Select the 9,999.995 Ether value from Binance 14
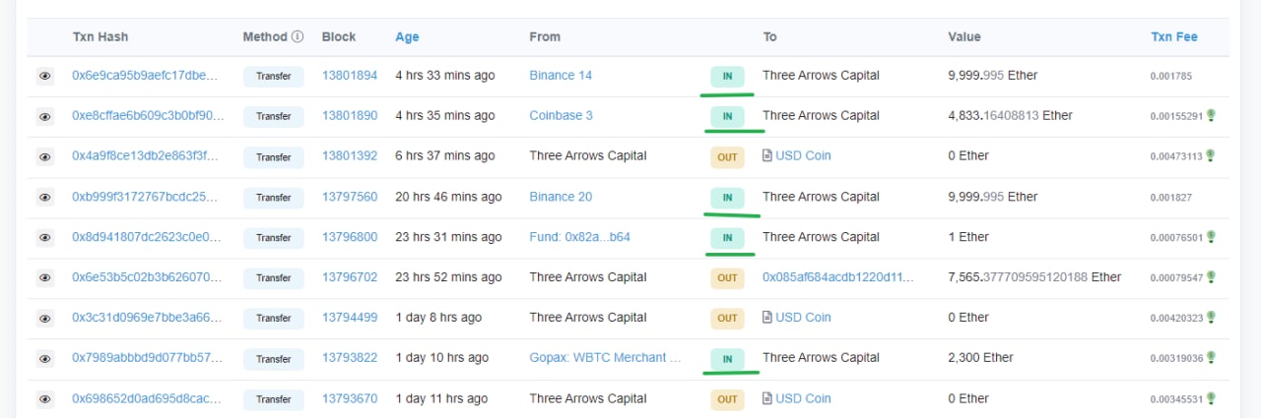 click(x=992, y=75)
